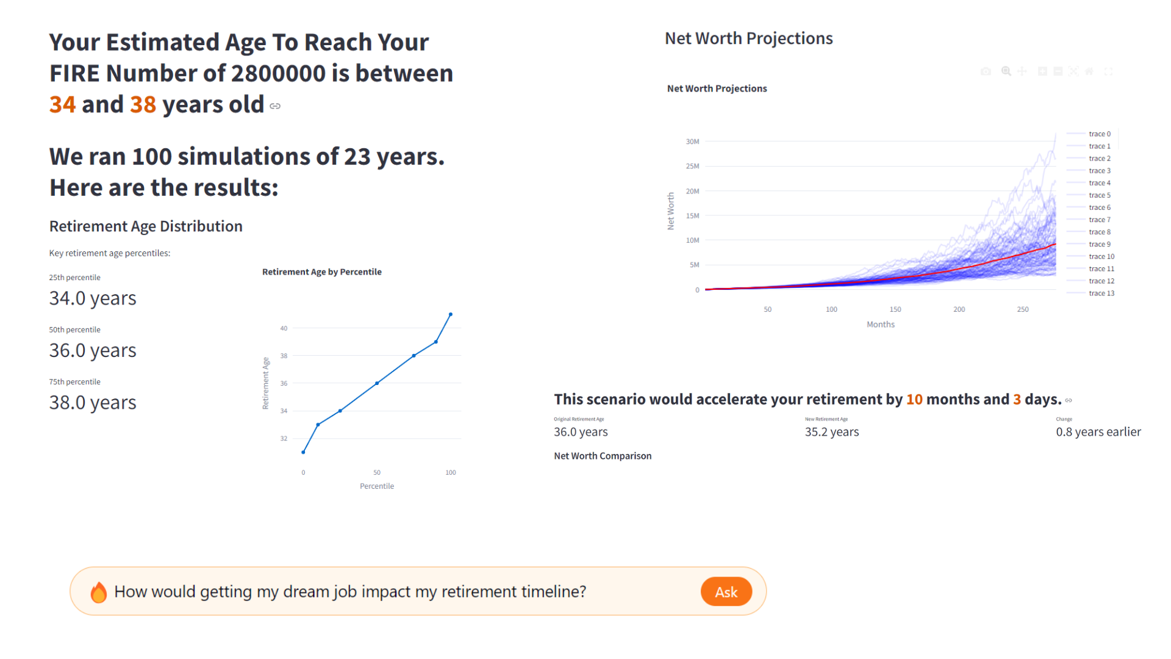Click the 50th percentile data point
Image resolution: width=1171 pixels, height=659 pixels.
[377, 383]
